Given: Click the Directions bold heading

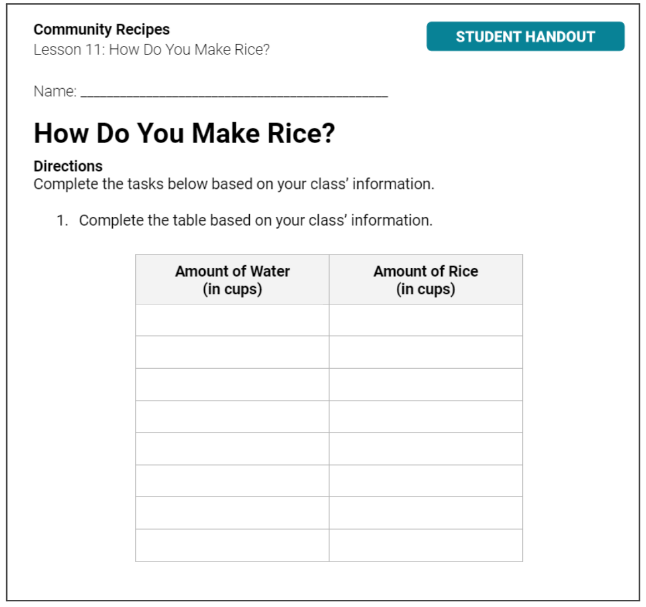Looking at the screenshot, I should [68, 166].
